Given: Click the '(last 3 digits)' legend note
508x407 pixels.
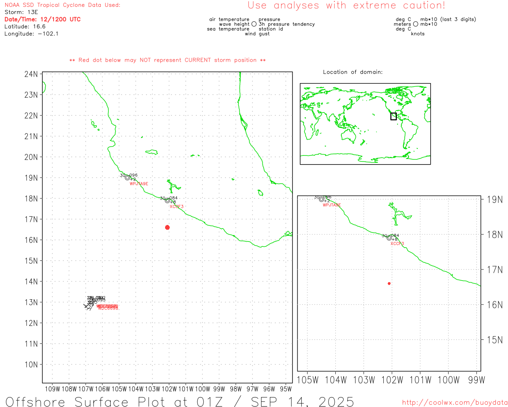Looking at the screenshot, I should point(458,19).
